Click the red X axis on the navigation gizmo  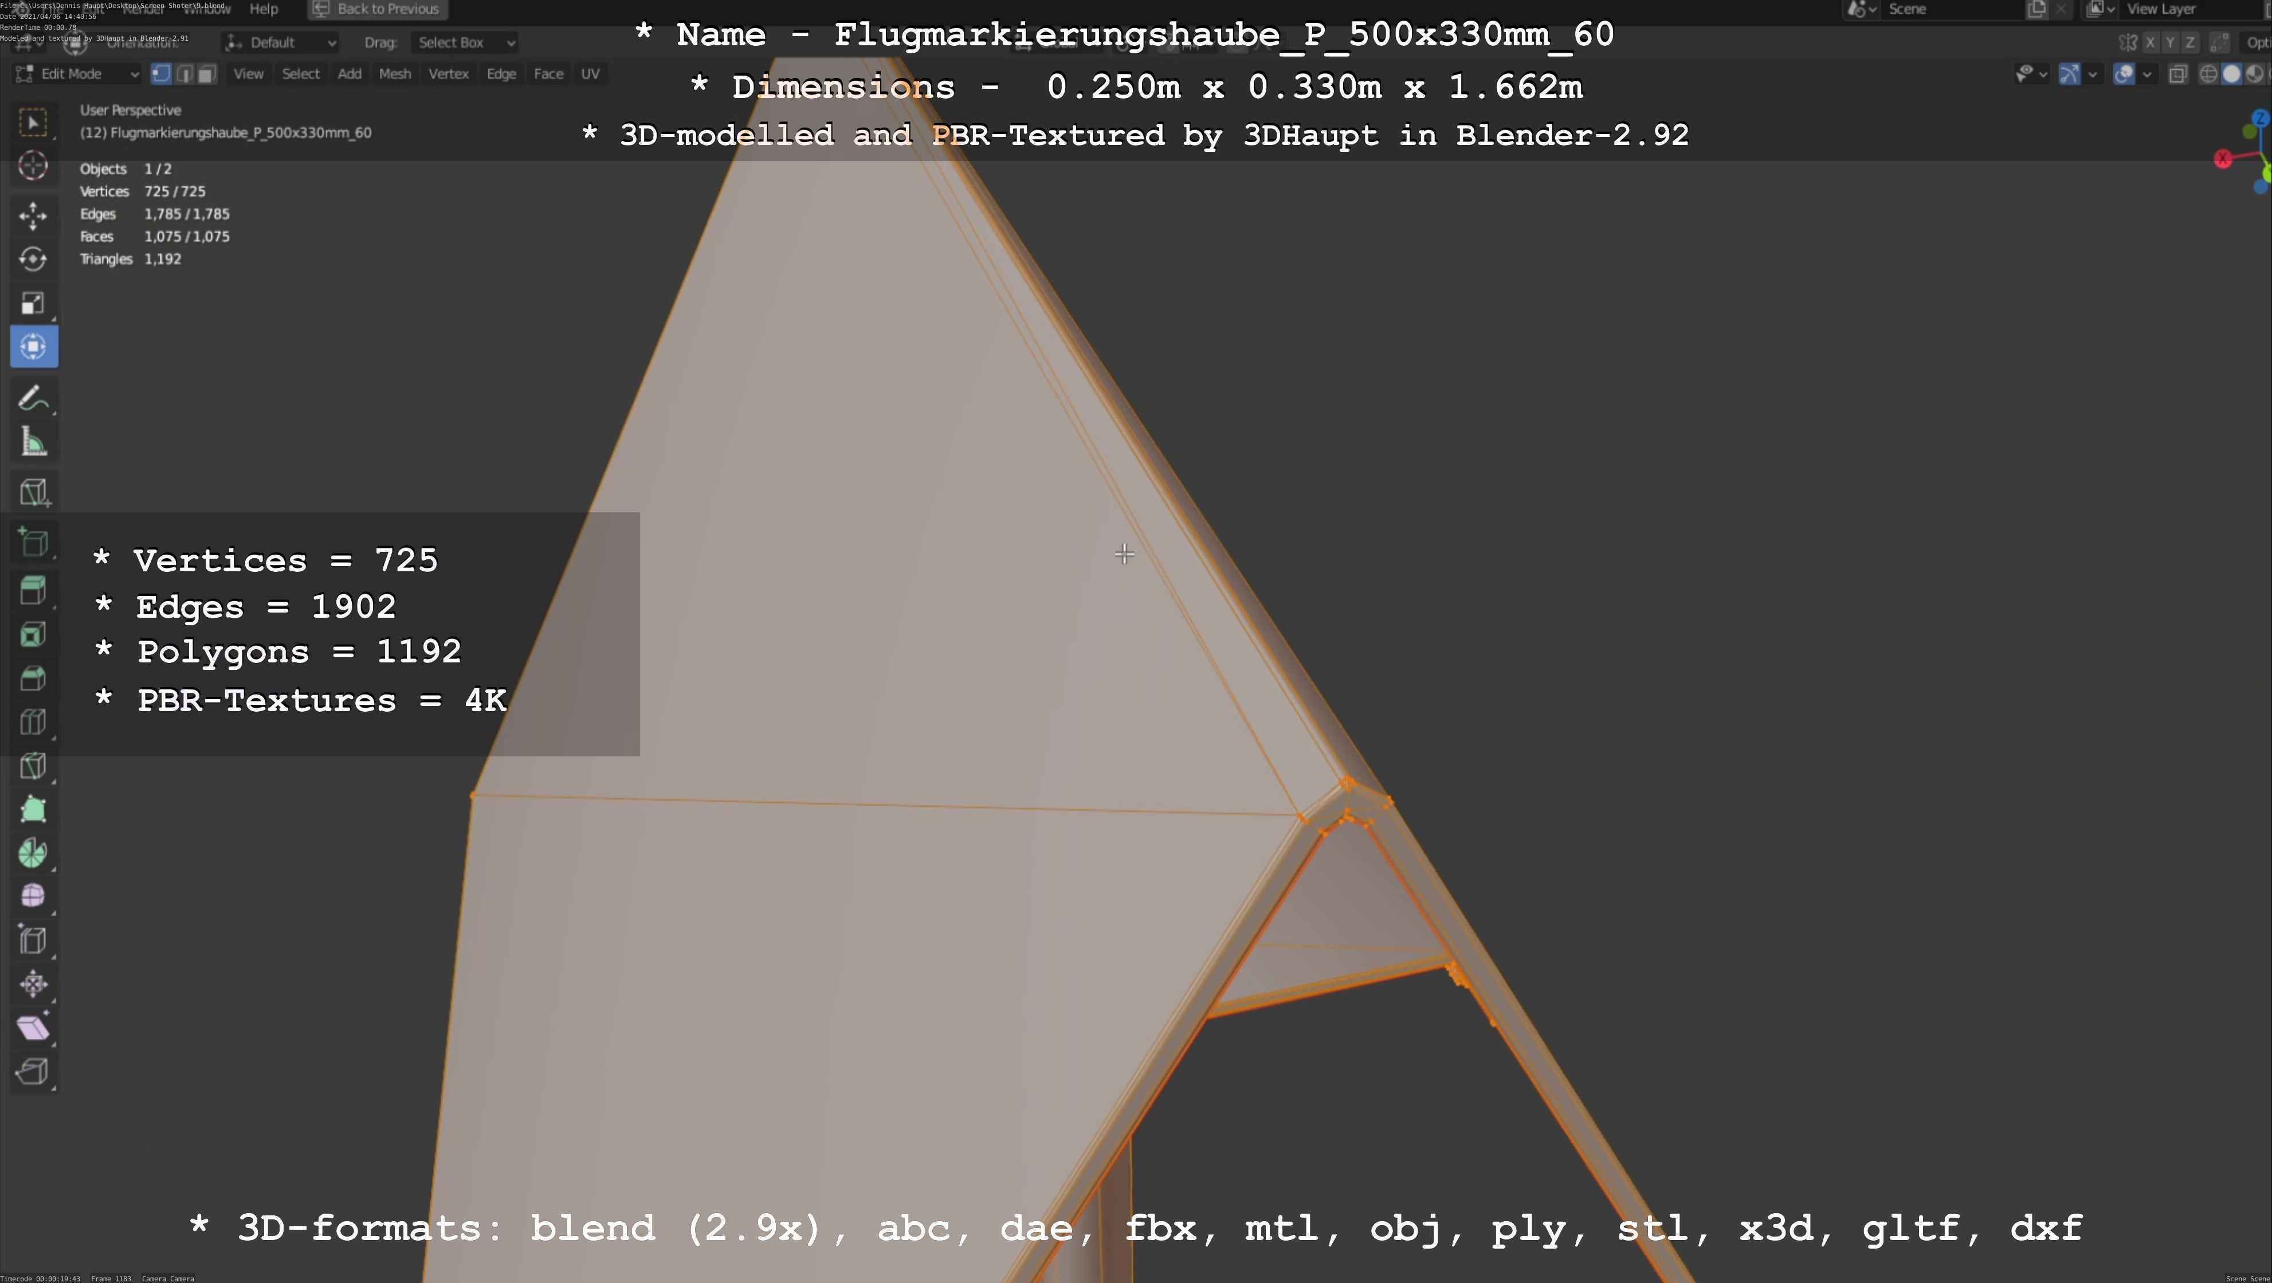(x=2223, y=159)
